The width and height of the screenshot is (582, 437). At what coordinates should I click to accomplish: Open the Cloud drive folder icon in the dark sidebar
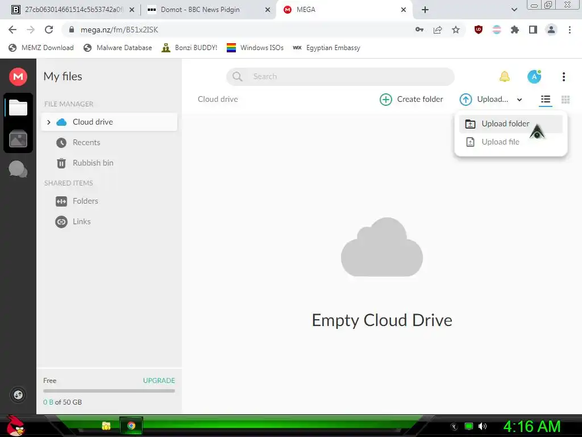tap(18, 108)
